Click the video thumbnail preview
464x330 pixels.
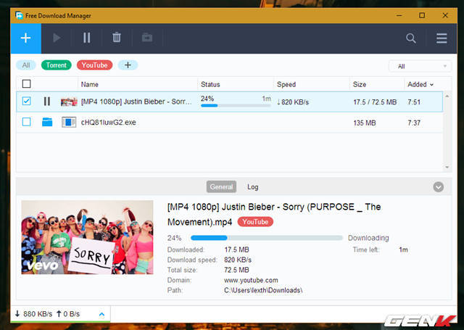[87, 237]
